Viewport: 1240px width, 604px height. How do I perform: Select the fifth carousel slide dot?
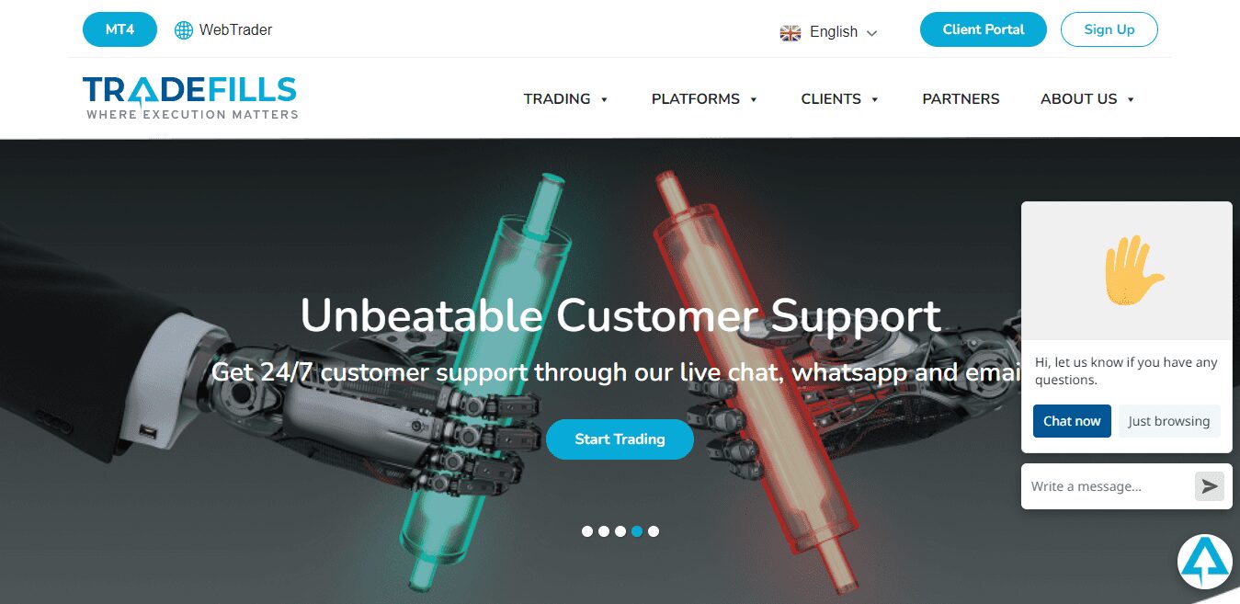coord(654,531)
